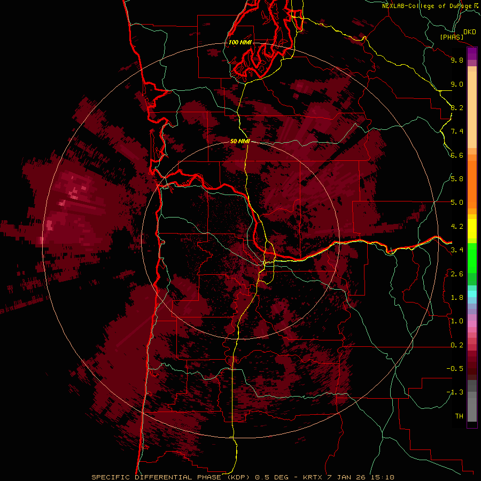
Task: Pick the pink segment of the color bar
Action: point(472,324)
